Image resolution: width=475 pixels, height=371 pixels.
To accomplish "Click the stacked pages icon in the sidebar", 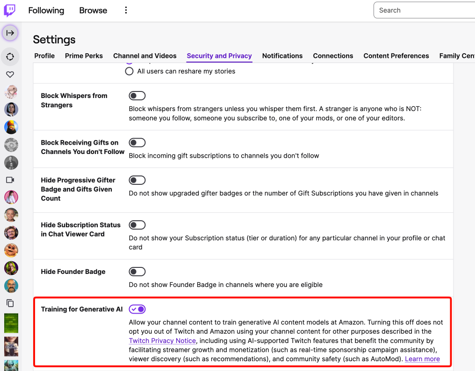I will click(10, 303).
